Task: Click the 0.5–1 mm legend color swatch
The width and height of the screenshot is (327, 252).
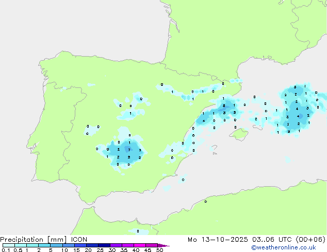Action: click(x=21, y=245)
